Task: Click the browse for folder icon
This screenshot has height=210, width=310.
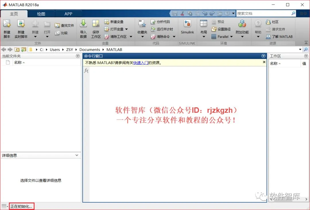Action: click(x=24, y=49)
